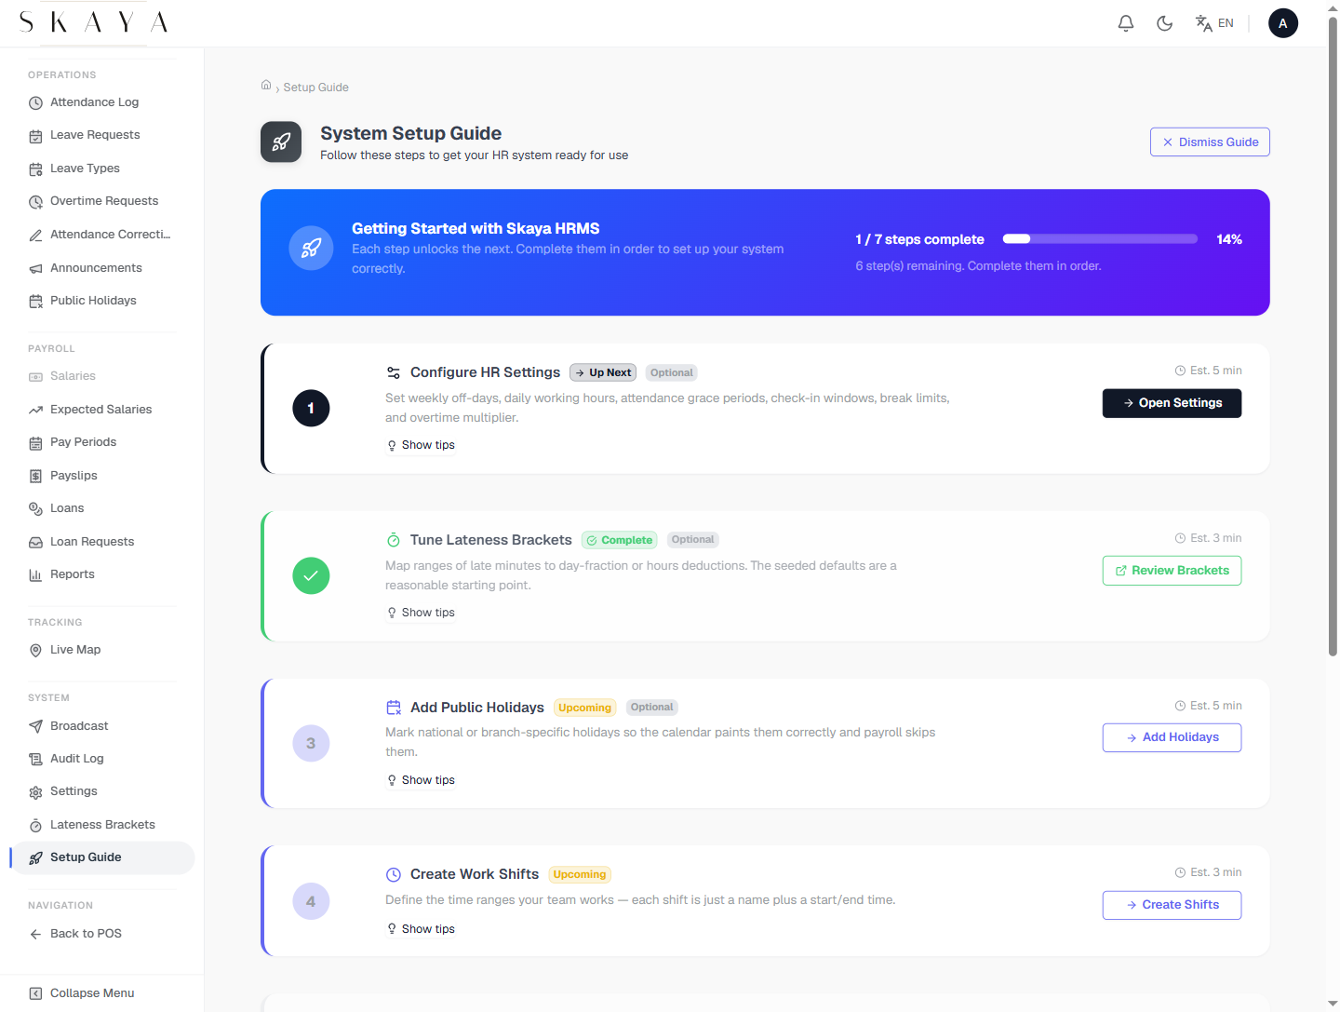This screenshot has width=1340, height=1012.
Task: Click System Setup Guide header rocket icon
Action: coord(281,142)
